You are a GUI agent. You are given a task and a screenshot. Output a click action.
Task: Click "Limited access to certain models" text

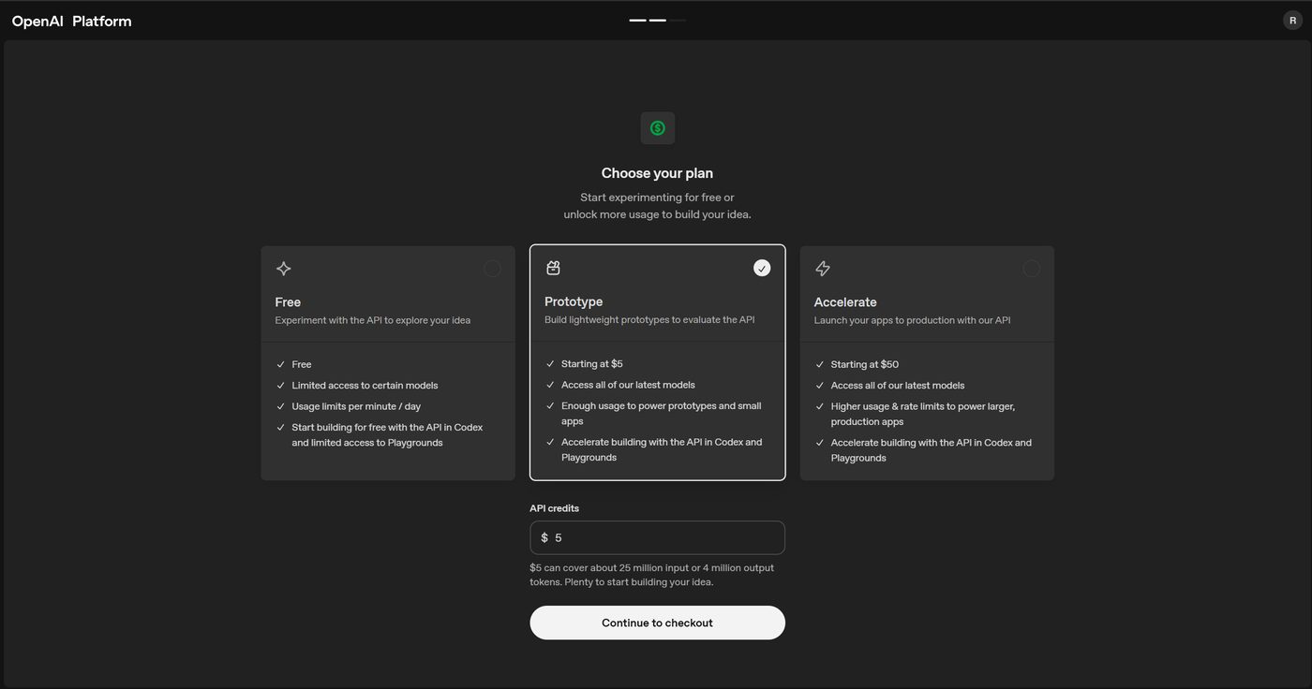click(365, 386)
